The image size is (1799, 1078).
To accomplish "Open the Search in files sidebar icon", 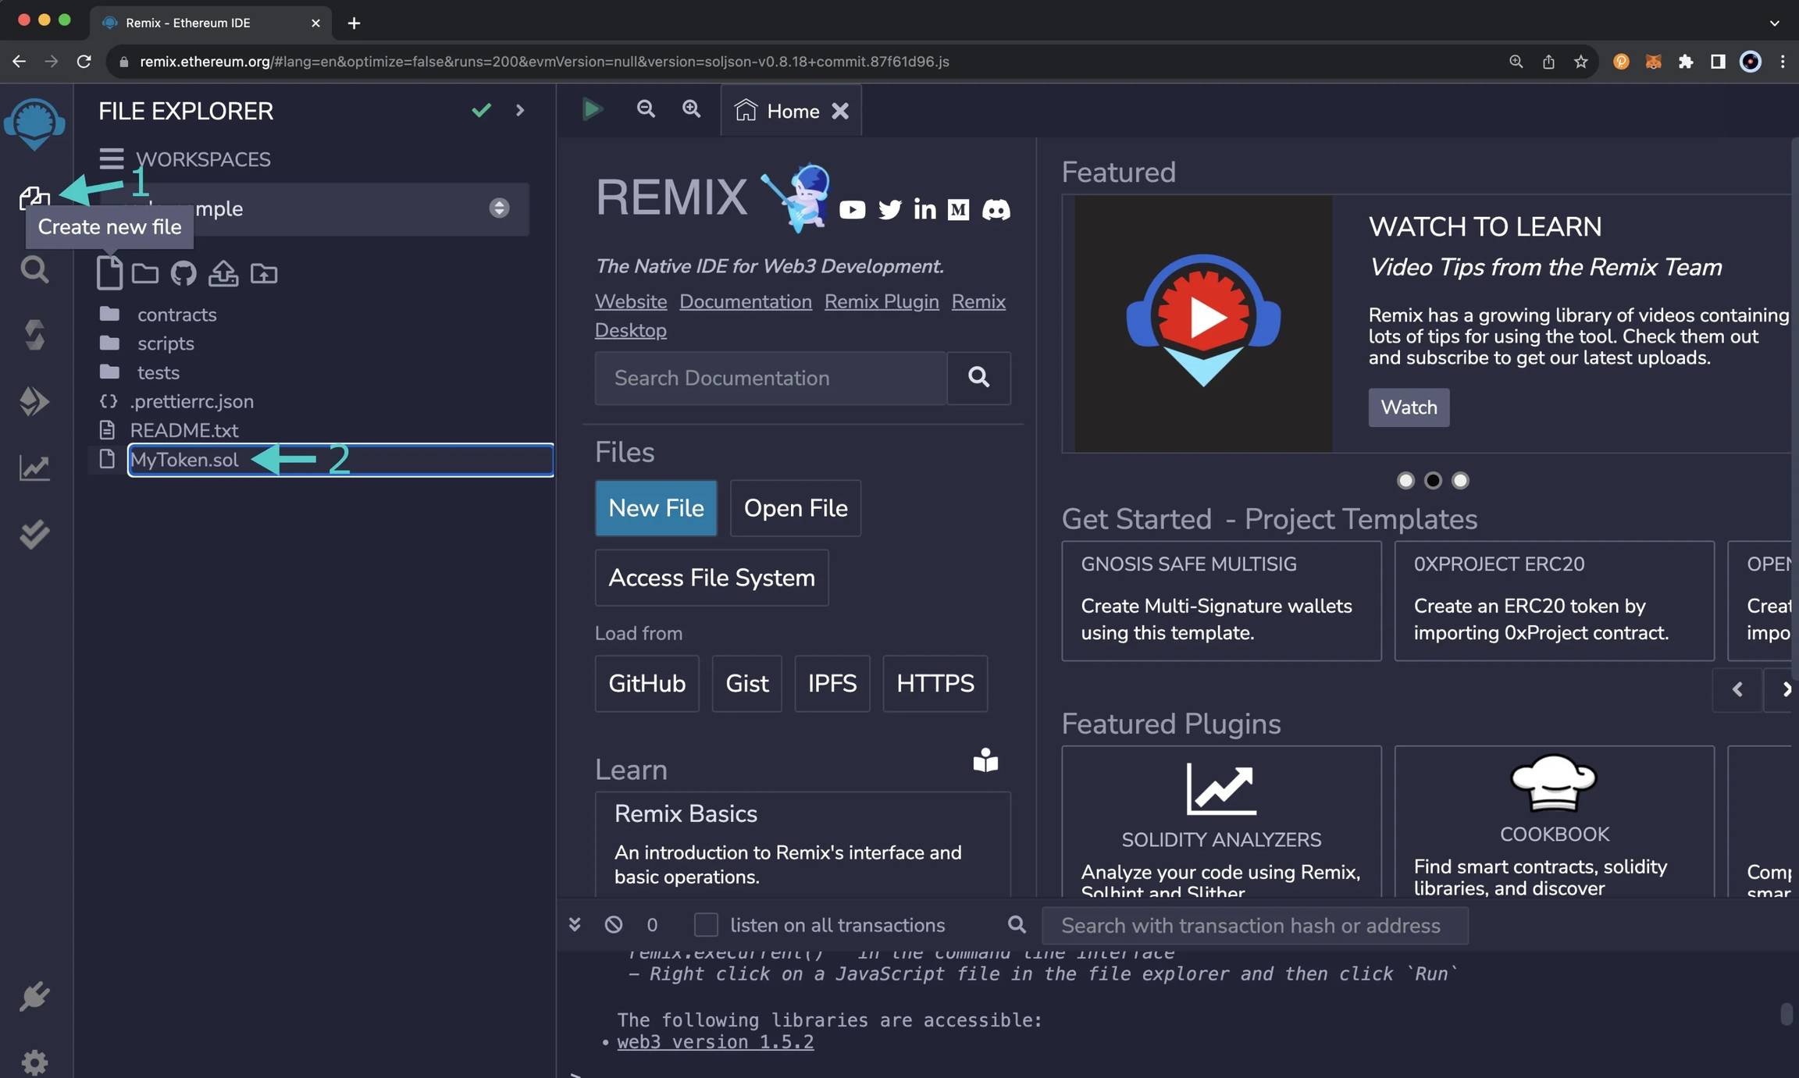I will (x=34, y=270).
